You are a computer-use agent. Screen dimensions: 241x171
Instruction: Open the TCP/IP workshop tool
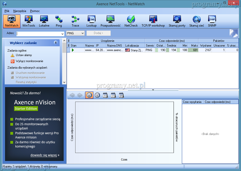153,21
